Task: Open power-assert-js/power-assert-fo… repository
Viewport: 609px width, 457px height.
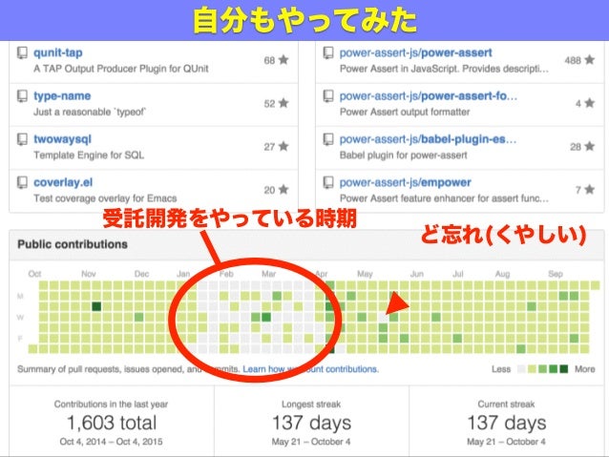Action: tap(428, 96)
